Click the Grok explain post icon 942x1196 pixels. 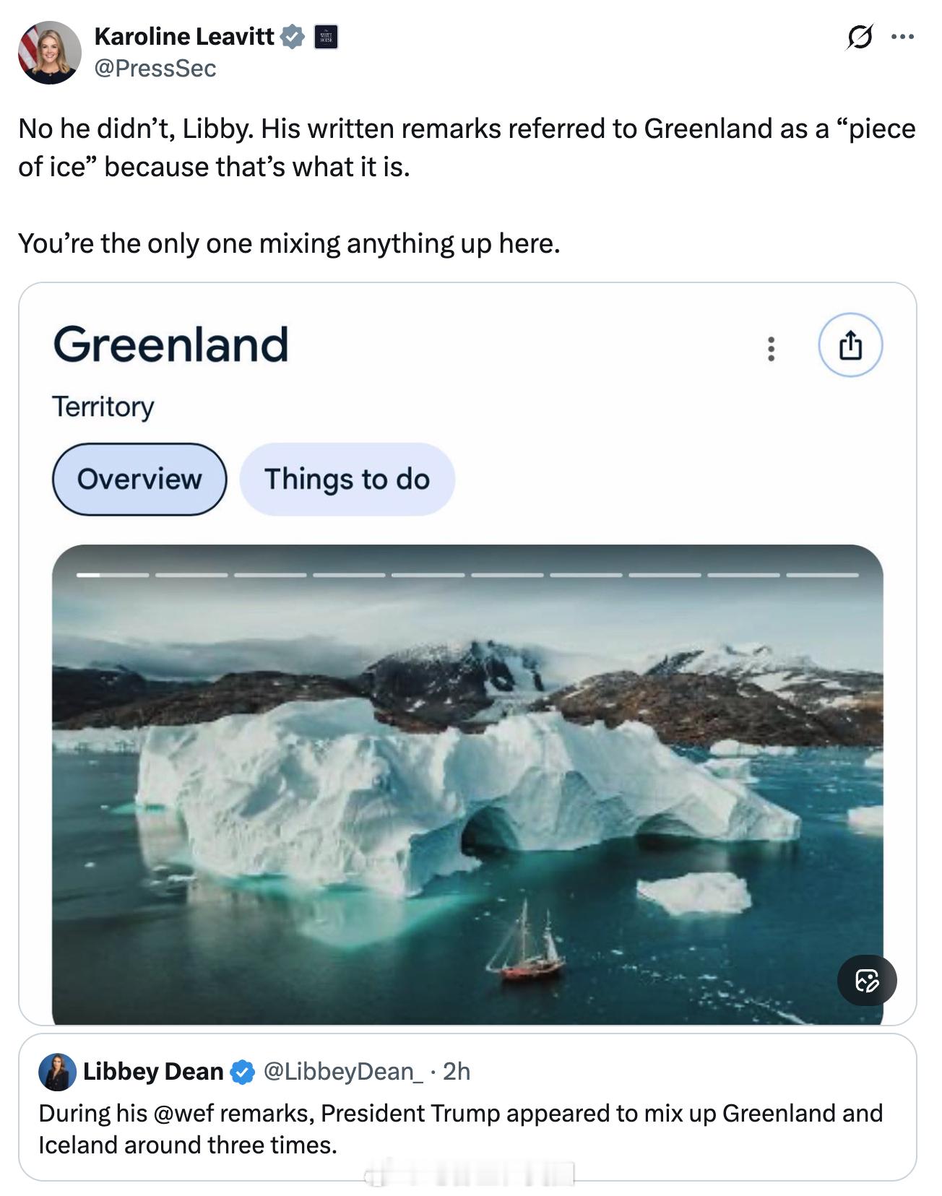[859, 37]
